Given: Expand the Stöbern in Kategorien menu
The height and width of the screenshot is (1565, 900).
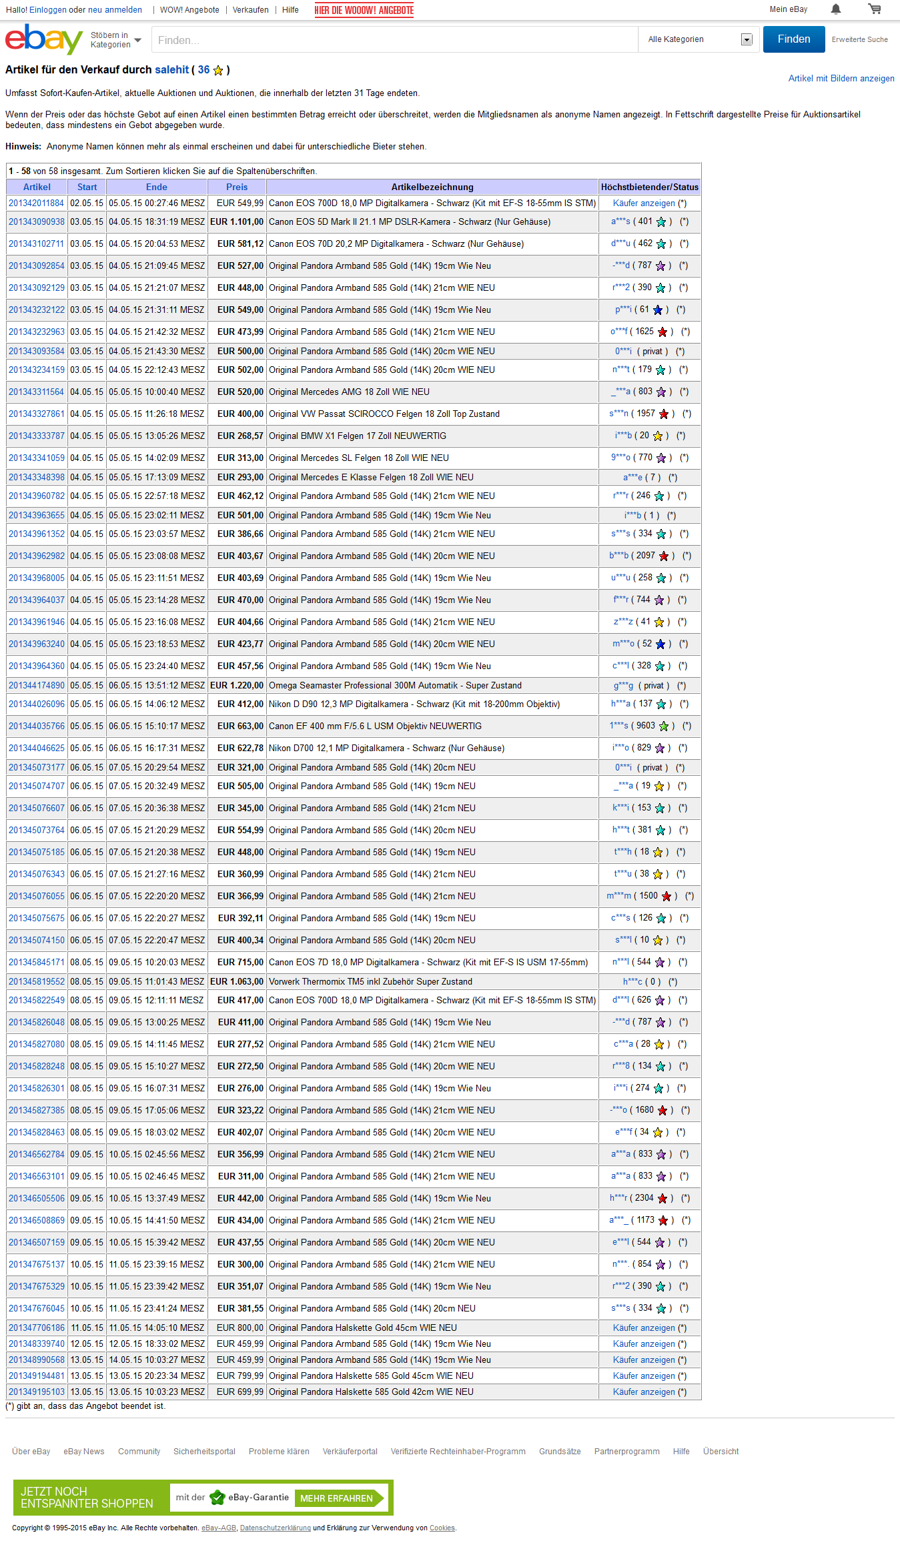Looking at the screenshot, I should click(x=116, y=40).
